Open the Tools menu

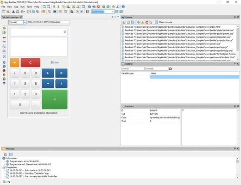tap(29, 7)
